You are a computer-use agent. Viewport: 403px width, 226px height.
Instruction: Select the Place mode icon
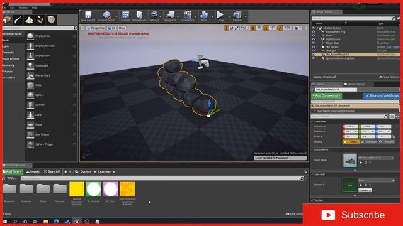pos(7,20)
